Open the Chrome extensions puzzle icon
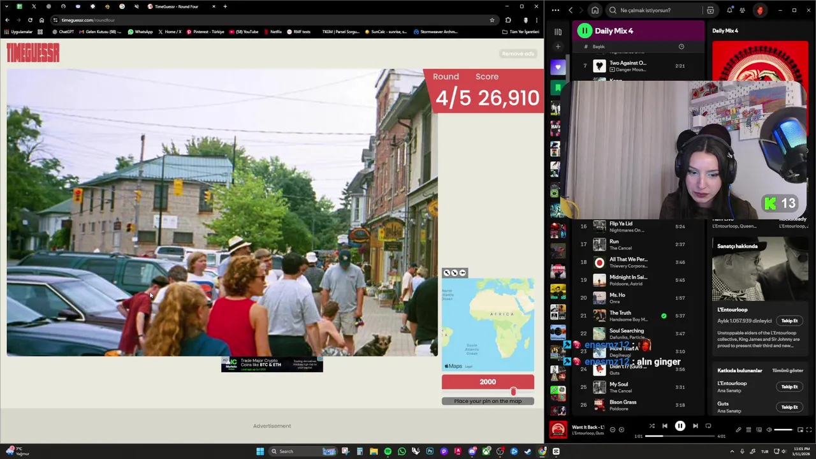816x459 pixels. 508,20
